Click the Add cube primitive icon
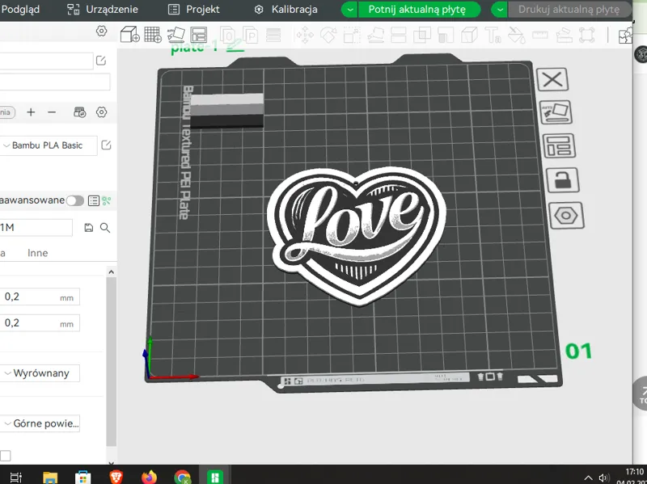Viewport: 647px width, 484px height. [129, 34]
